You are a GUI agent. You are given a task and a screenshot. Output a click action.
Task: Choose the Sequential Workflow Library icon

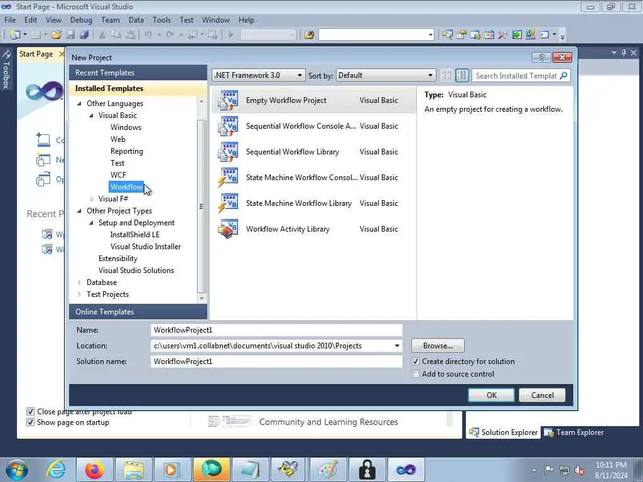[x=227, y=152]
